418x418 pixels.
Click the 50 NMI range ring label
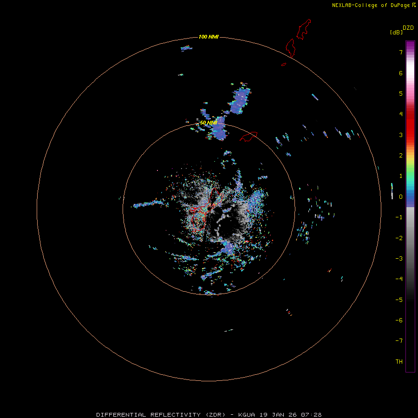tap(209, 123)
